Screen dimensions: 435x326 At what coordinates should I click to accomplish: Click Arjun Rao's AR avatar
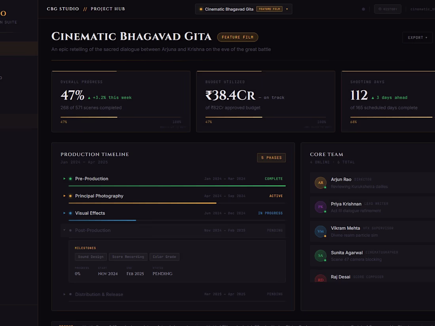click(320, 183)
